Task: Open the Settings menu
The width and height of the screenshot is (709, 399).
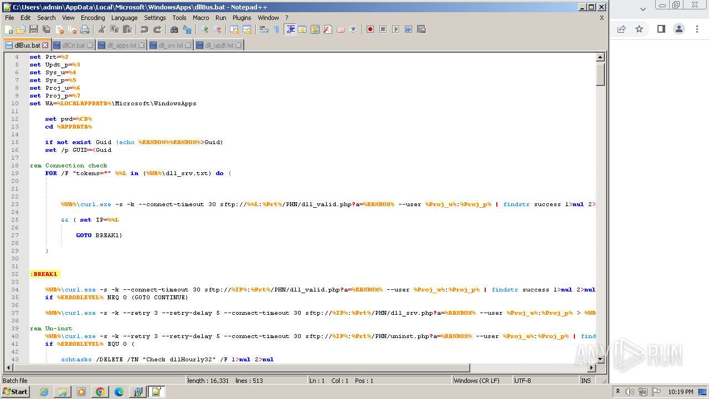Action: click(x=155, y=18)
